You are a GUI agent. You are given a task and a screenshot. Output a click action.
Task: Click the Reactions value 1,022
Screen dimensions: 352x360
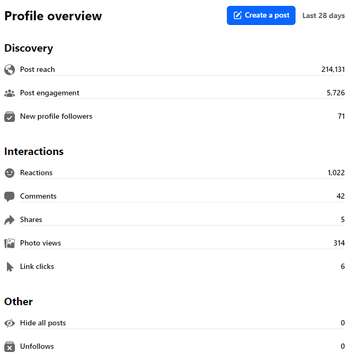336,173
